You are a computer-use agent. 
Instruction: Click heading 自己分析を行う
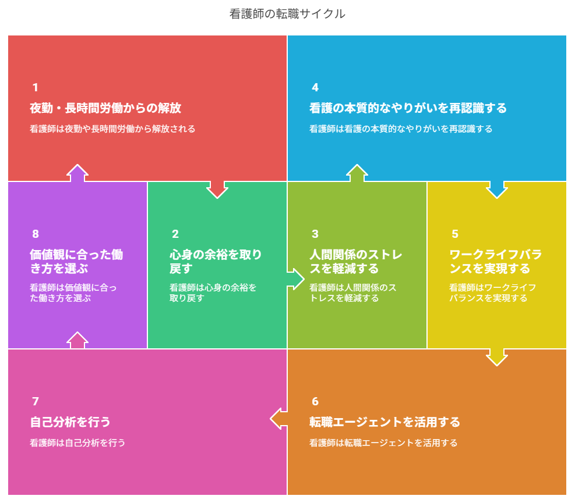[70, 422]
